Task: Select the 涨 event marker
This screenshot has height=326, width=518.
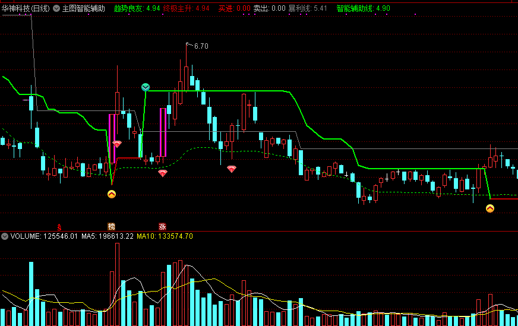Action: point(162,227)
